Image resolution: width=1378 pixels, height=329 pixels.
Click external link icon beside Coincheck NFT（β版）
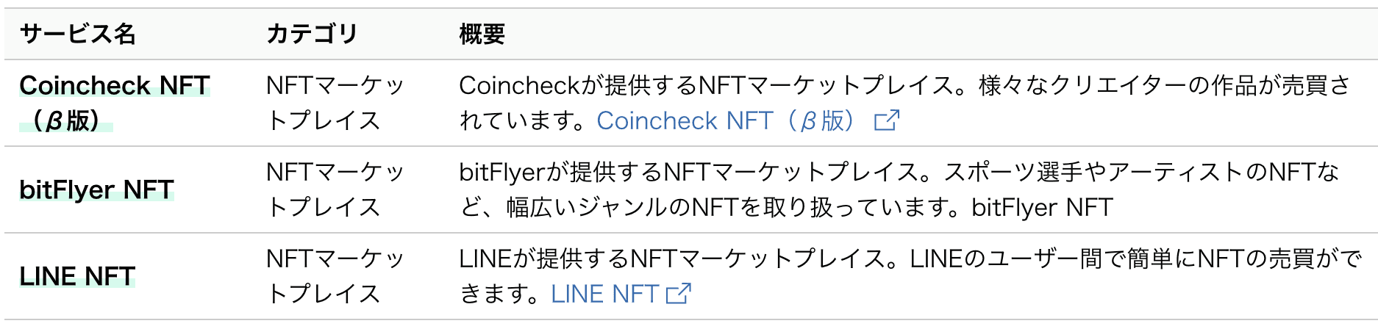pyautogui.click(x=886, y=120)
